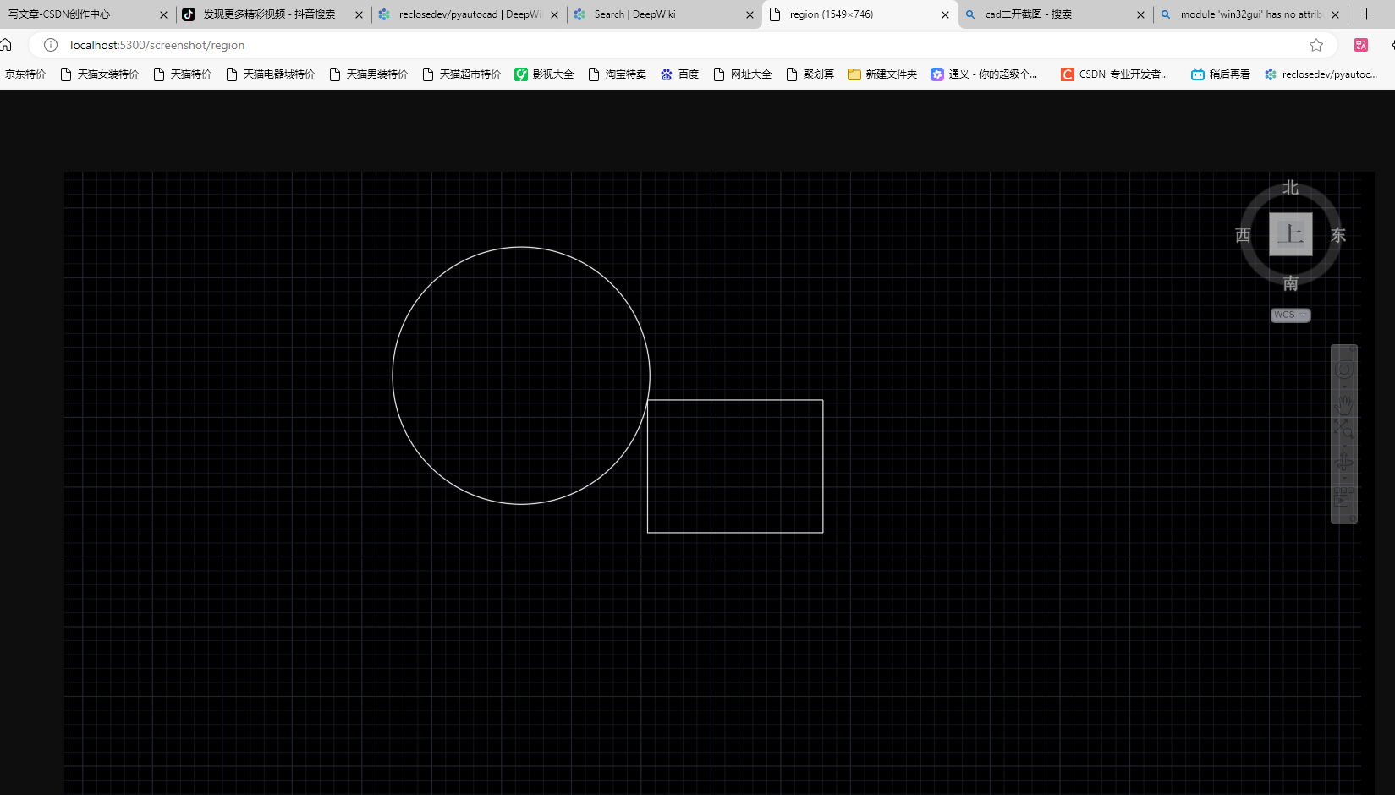This screenshot has height=795, width=1395.
Task: Click the 西 direction on the ViewCube
Action: pyautogui.click(x=1241, y=234)
